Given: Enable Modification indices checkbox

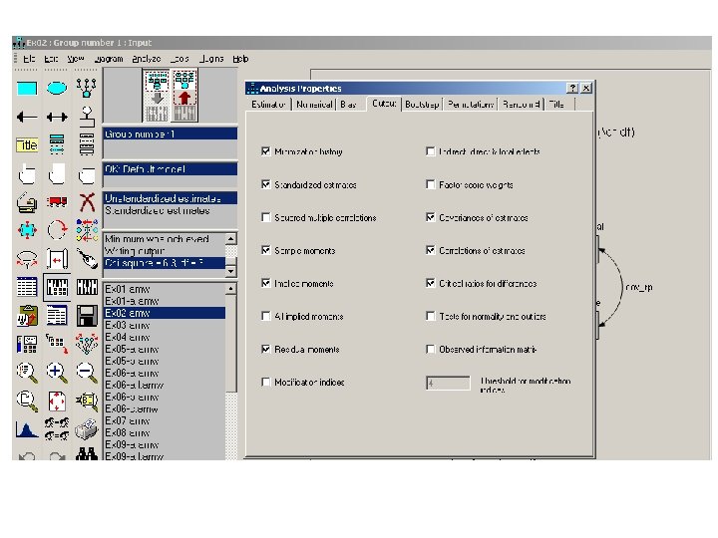Looking at the screenshot, I should (265, 382).
